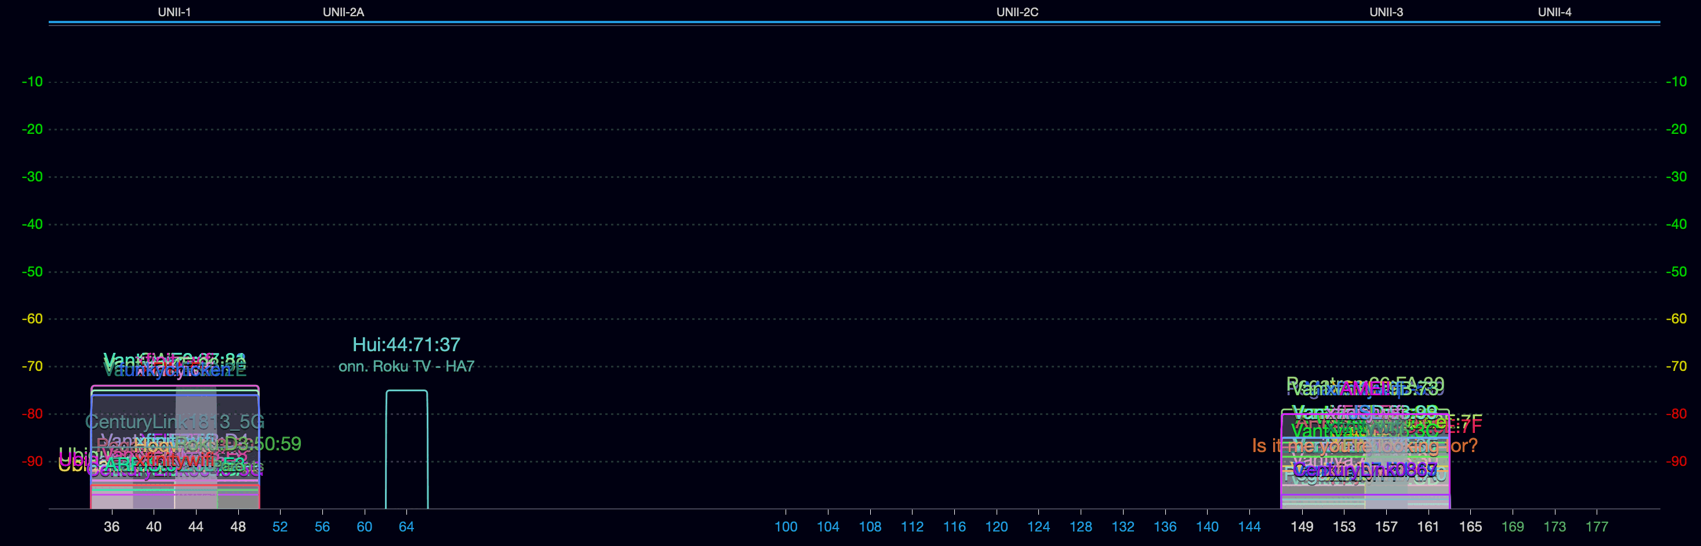
Task: Select the UNII-2C band label
Action: [1017, 12]
